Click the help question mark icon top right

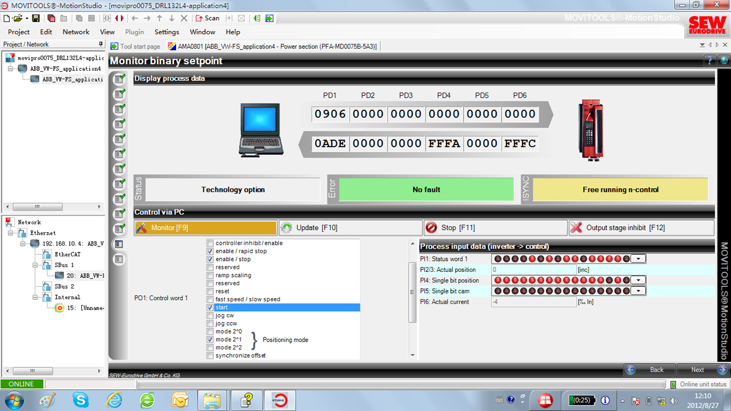(x=709, y=61)
